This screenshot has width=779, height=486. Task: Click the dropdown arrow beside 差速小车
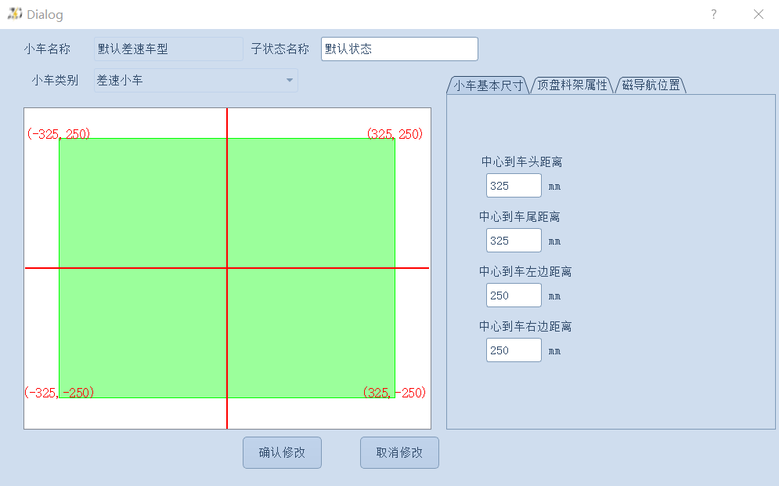point(288,80)
